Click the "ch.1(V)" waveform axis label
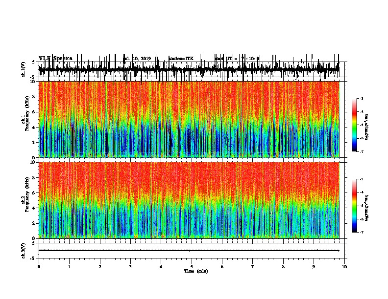This screenshot has height=299, width=388. click(x=24, y=69)
